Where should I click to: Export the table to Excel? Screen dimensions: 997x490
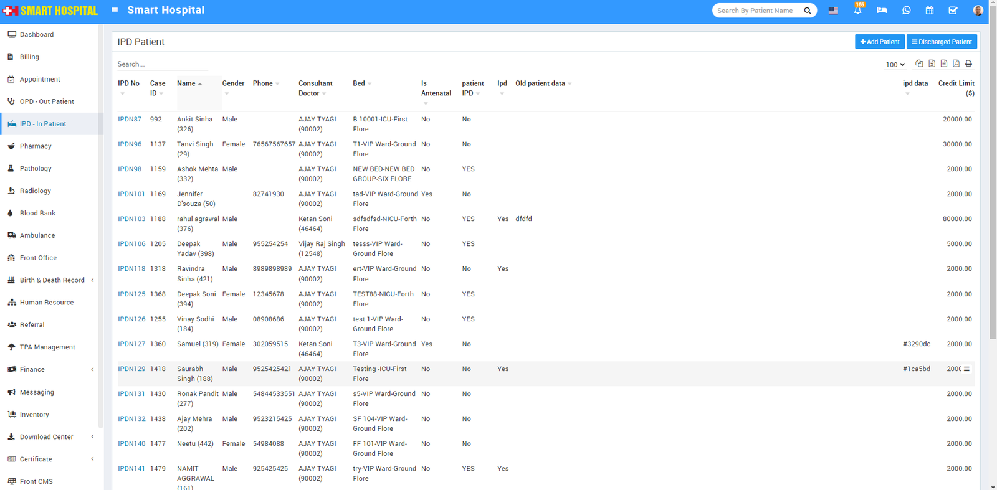932,64
